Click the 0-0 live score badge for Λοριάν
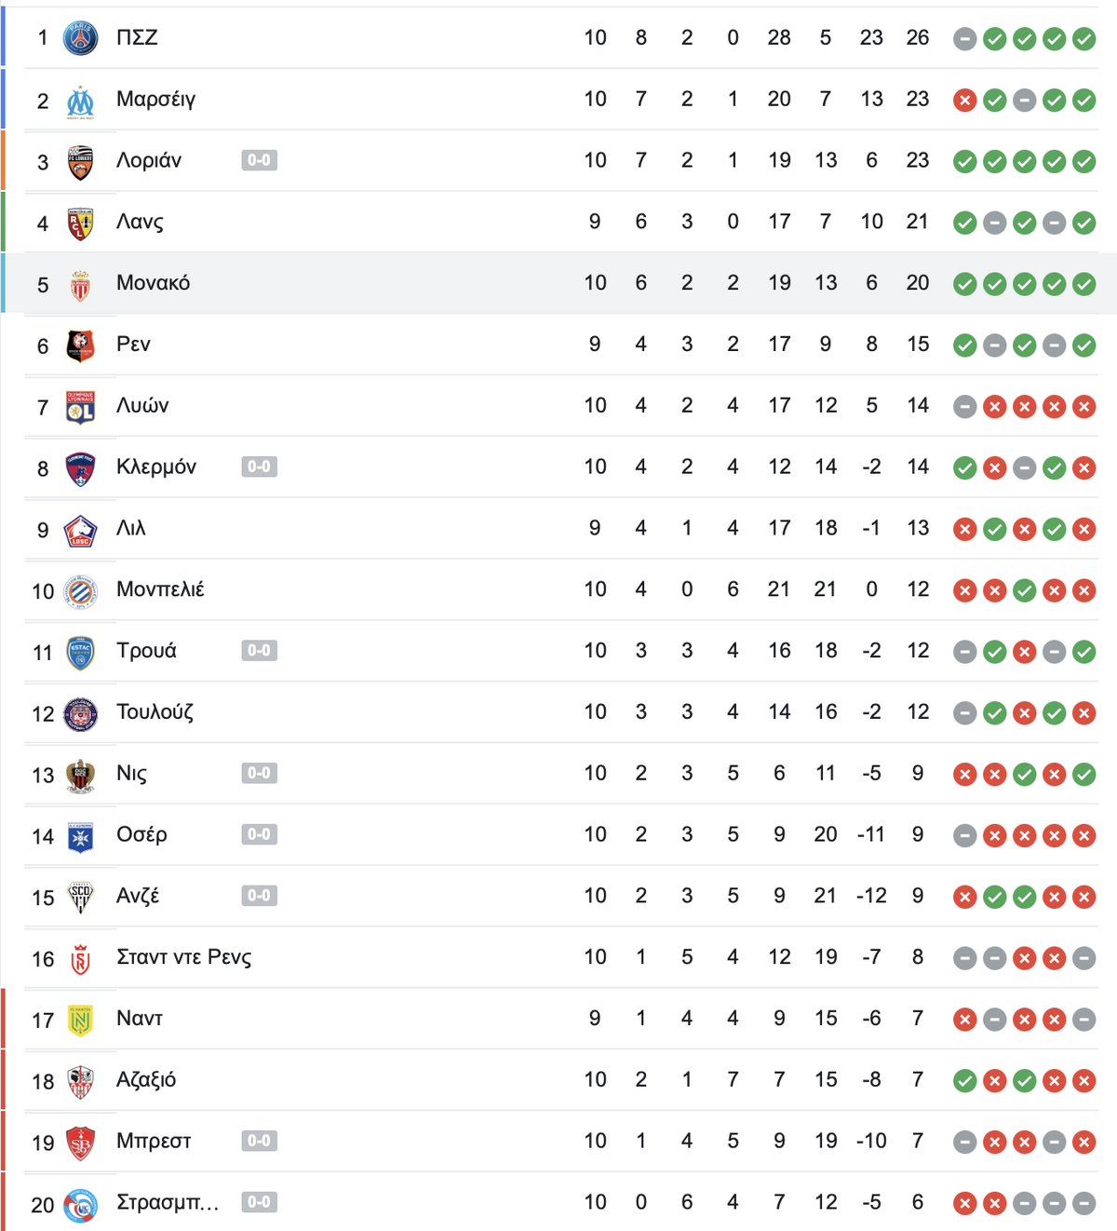The height and width of the screenshot is (1231, 1117). [259, 160]
